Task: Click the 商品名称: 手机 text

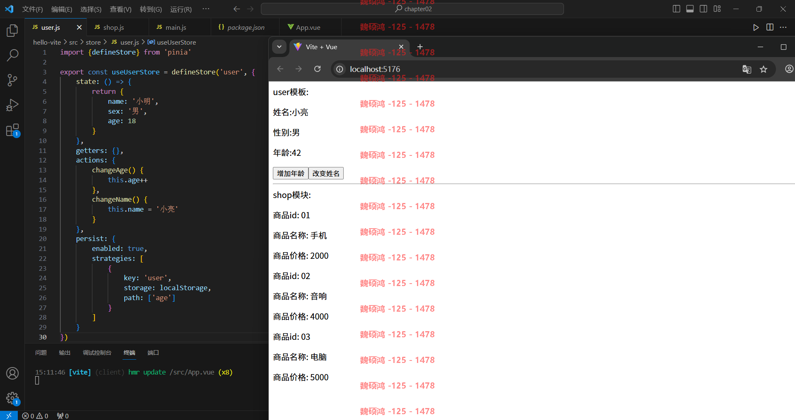Action: (300, 236)
